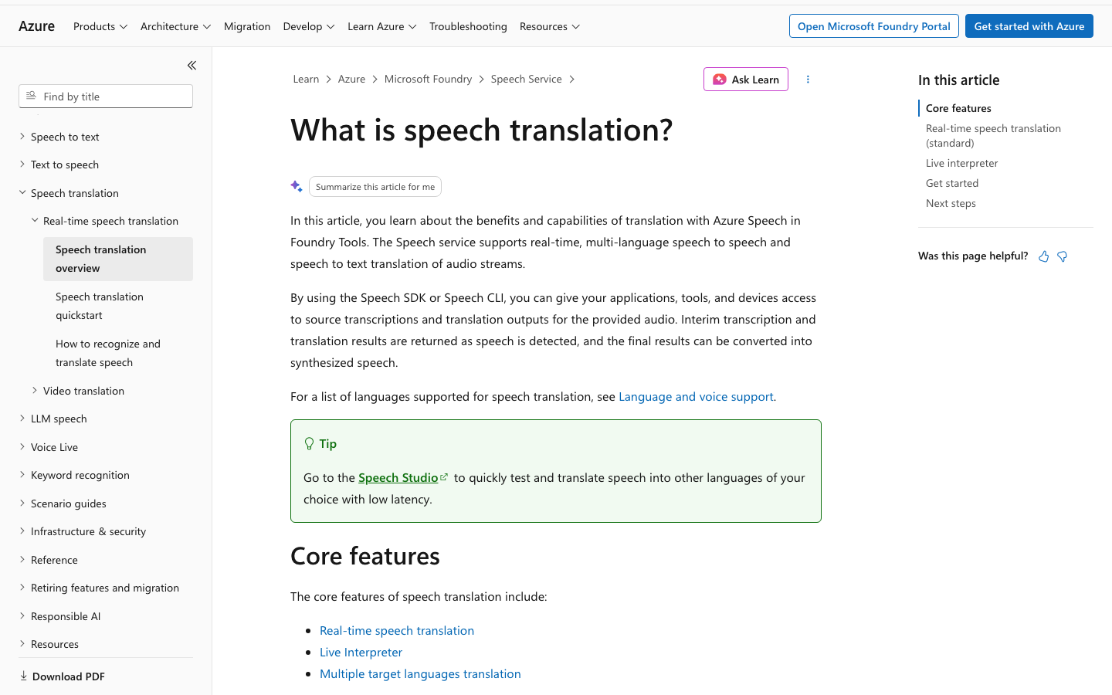Click Open Microsoft Foundry Portal button
Viewport: 1112px width, 695px height.
[x=873, y=26]
